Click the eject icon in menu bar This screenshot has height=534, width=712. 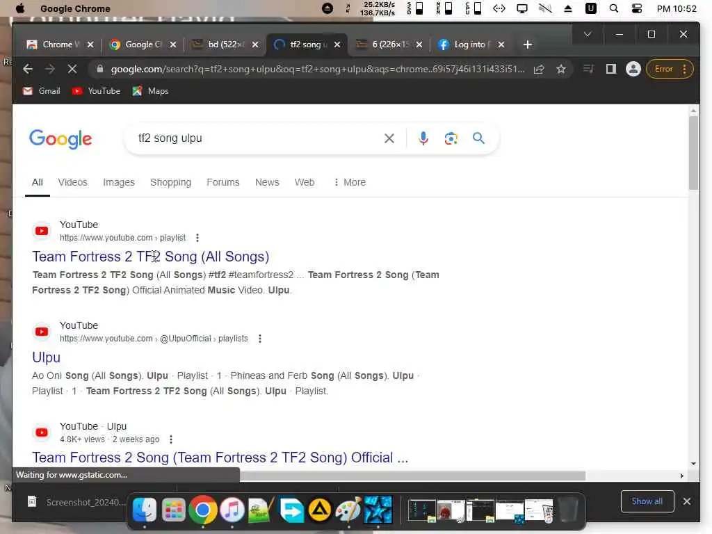[x=567, y=8]
